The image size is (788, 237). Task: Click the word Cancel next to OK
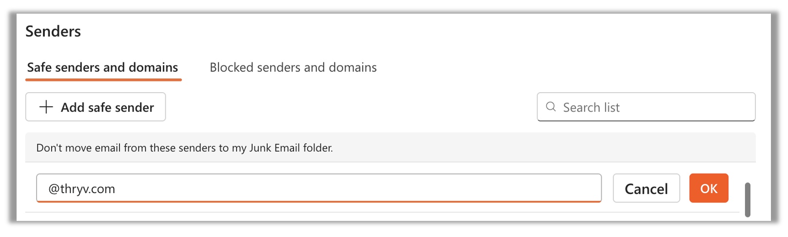pyautogui.click(x=646, y=189)
